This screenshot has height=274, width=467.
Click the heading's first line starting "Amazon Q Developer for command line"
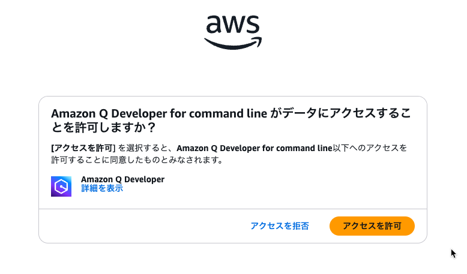pyautogui.click(x=231, y=114)
